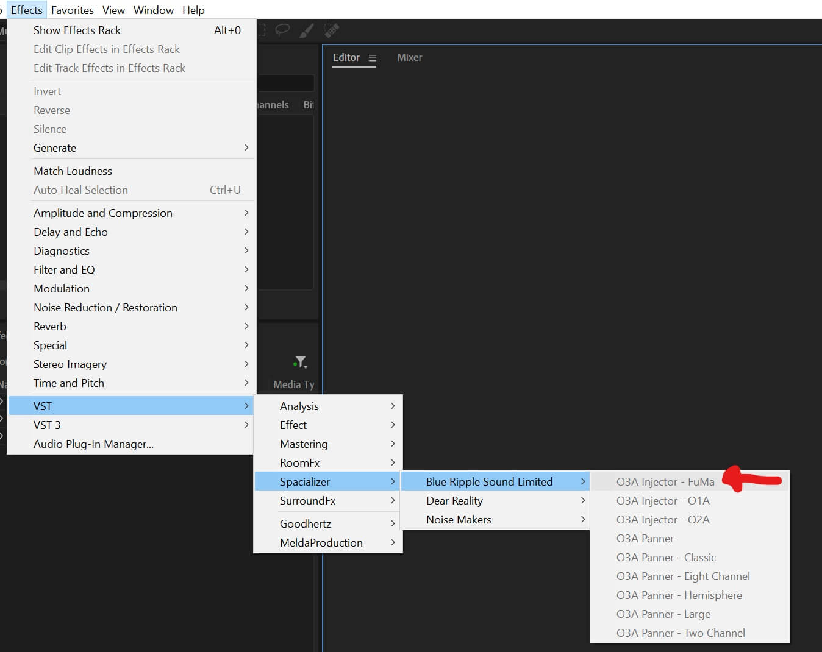The width and height of the screenshot is (822, 652).
Task: Open the View menu
Action: coord(113,10)
